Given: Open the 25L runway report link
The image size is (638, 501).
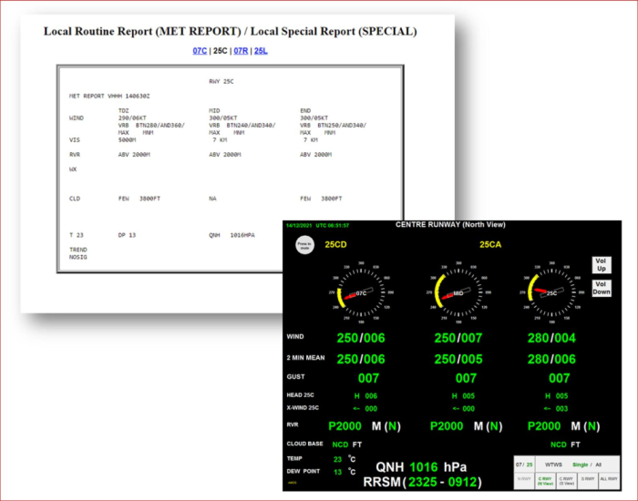Looking at the screenshot, I should (x=261, y=51).
